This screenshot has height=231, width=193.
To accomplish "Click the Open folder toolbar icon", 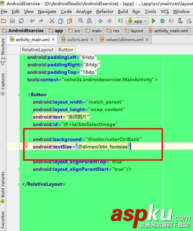I will [x=3, y=21].
